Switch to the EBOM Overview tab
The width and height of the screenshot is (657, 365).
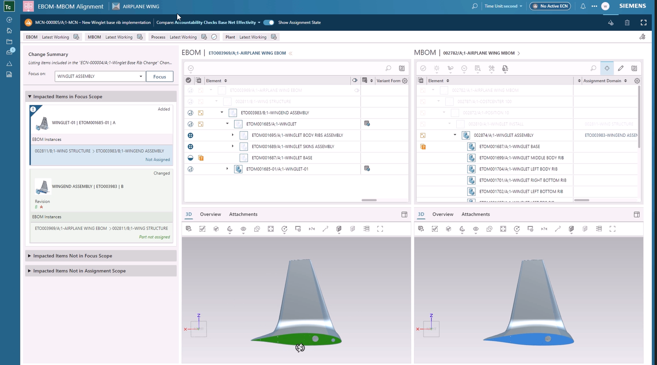(x=210, y=214)
